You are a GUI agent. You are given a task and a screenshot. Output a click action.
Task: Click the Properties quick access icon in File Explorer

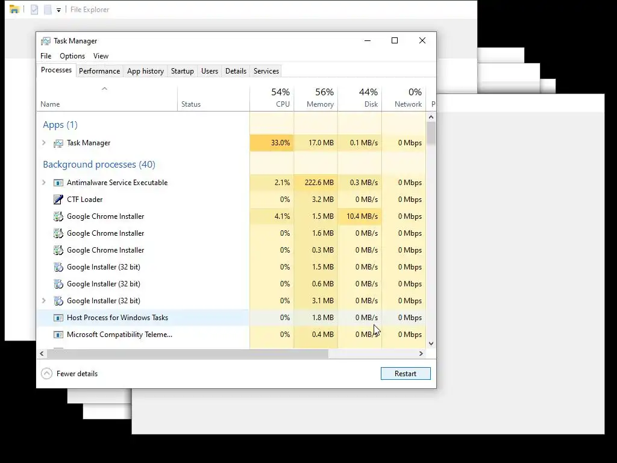[x=34, y=10]
